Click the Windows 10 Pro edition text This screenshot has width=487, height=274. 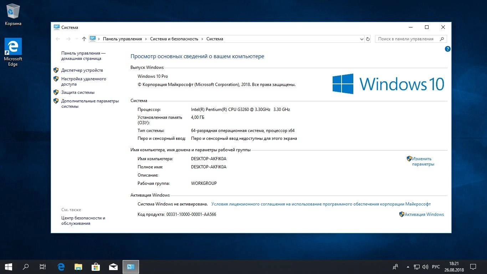coord(153,76)
